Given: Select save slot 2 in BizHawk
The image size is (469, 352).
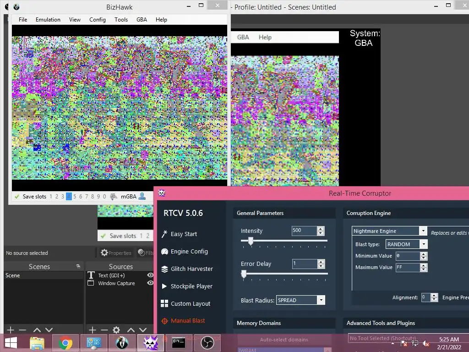Looking at the screenshot, I should coord(57,197).
